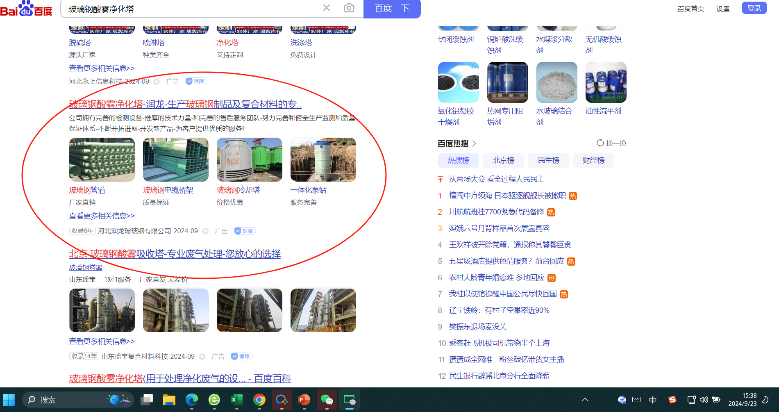Open hot topic 辽宁铁岭：有村子空巢率近90%
This screenshot has width=779, height=412.
(499, 310)
